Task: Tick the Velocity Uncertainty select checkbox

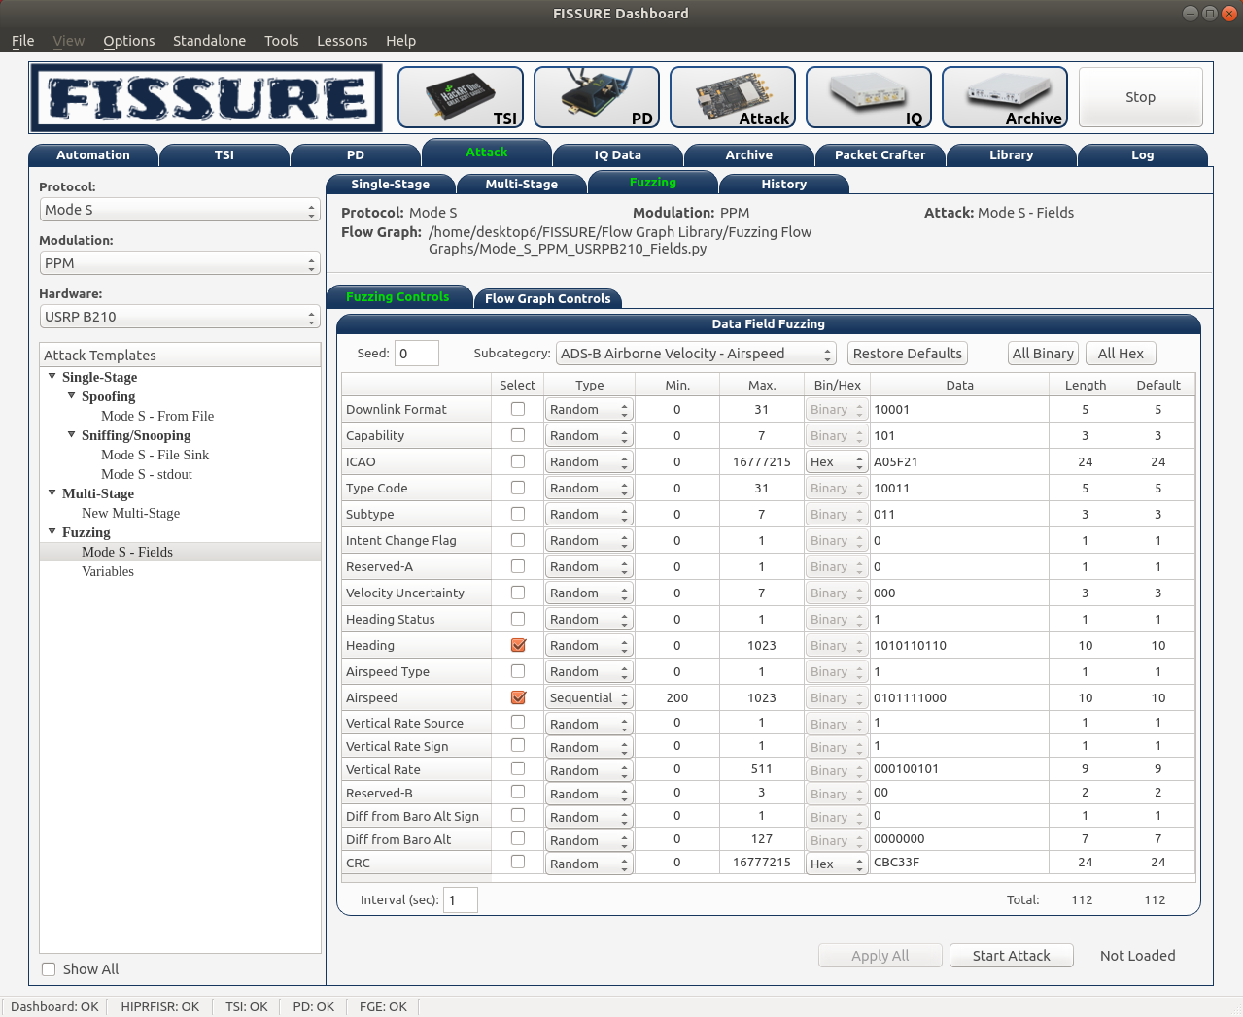Action: pos(518,593)
